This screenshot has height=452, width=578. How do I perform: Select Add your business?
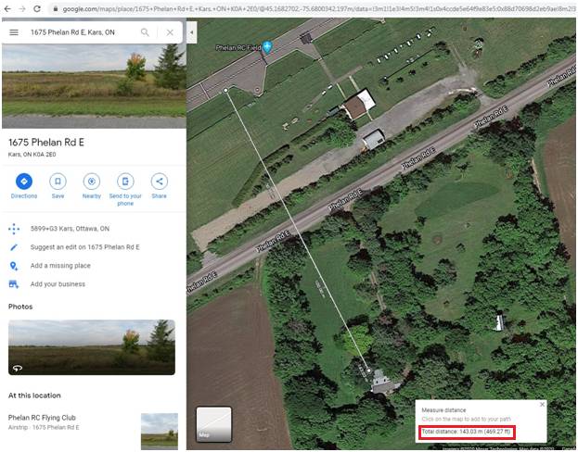(58, 284)
